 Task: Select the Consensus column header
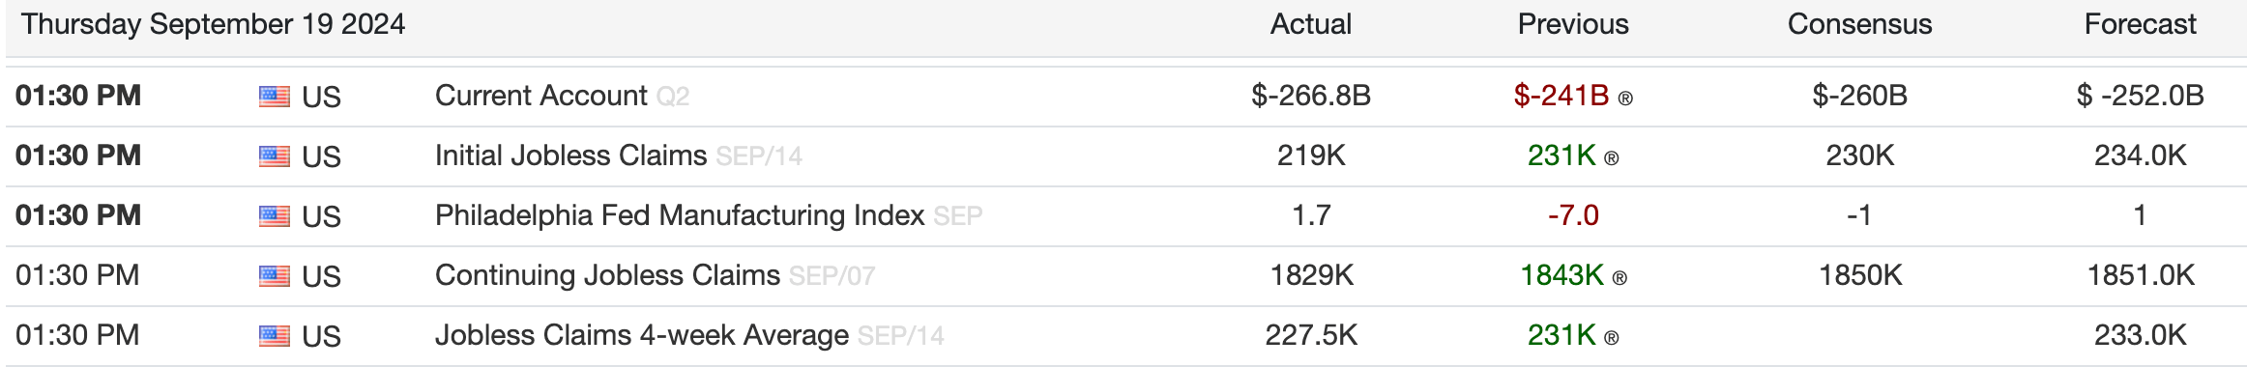point(1859,24)
